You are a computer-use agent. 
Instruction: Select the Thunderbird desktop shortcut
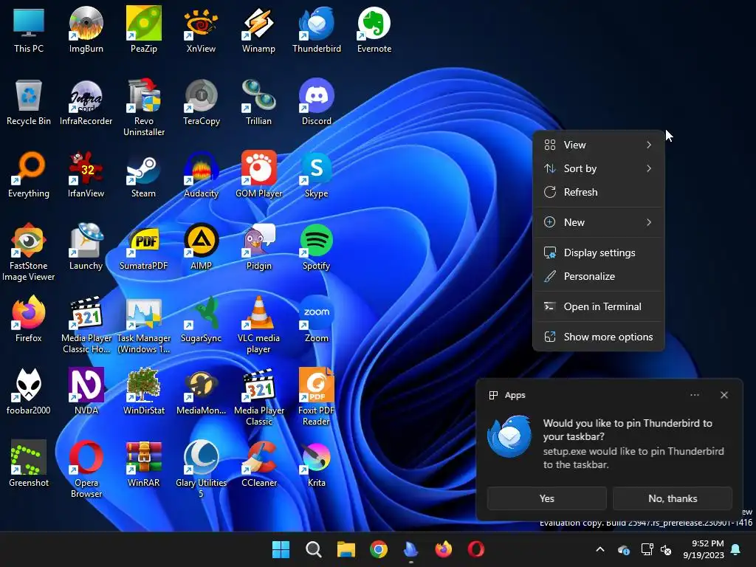[x=316, y=30]
